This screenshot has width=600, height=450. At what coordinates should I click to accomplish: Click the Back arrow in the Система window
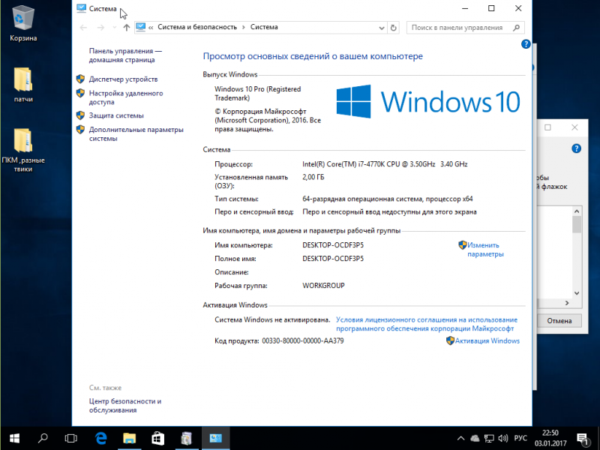click(x=83, y=28)
